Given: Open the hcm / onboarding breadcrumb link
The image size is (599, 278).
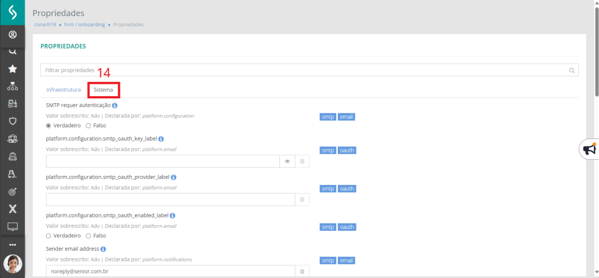Looking at the screenshot, I should (85, 25).
